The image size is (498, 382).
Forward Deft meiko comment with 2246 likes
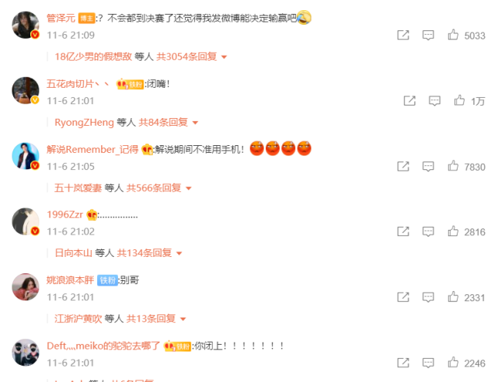pyautogui.click(x=403, y=363)
